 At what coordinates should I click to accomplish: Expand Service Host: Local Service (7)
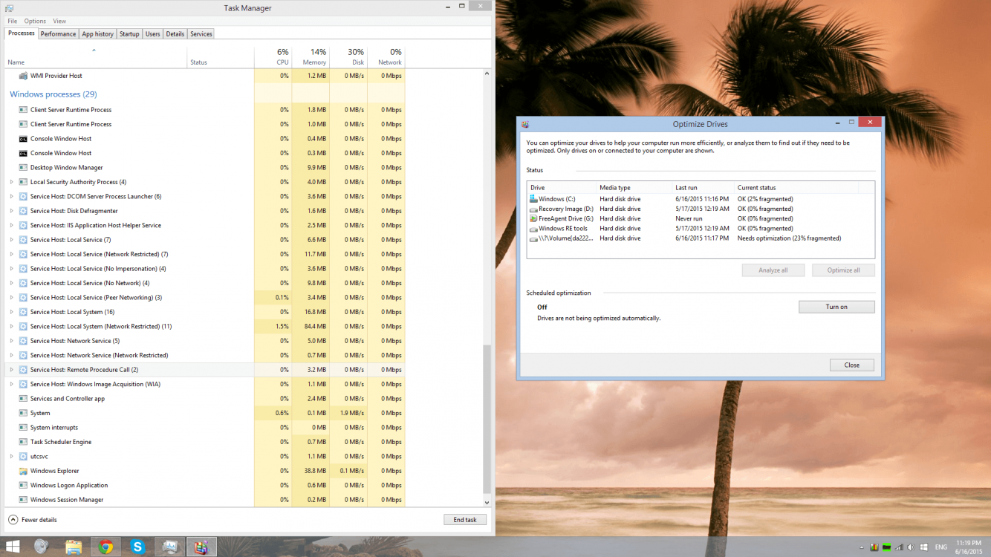click(11, 240)
